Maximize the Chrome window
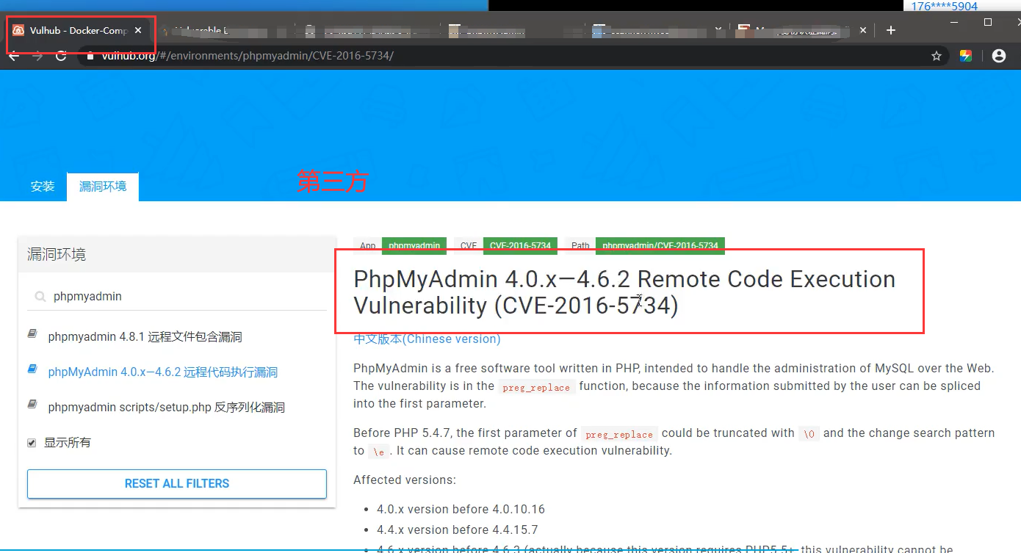 click(x=987, y=22)
